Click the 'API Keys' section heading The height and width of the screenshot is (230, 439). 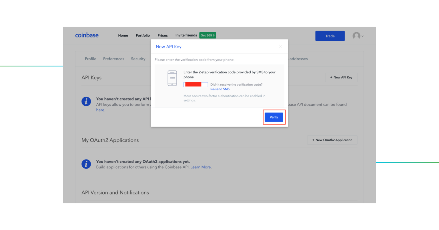pos(91,78)
